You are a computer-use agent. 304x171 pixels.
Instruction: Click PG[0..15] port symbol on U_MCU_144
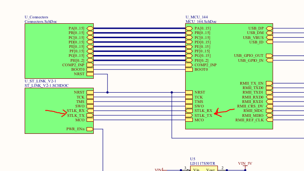coord(189,56)
